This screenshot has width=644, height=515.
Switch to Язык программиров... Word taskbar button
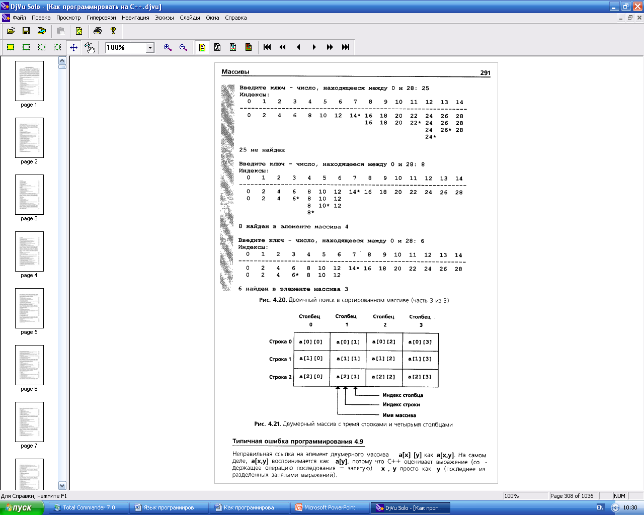point(169,508)
